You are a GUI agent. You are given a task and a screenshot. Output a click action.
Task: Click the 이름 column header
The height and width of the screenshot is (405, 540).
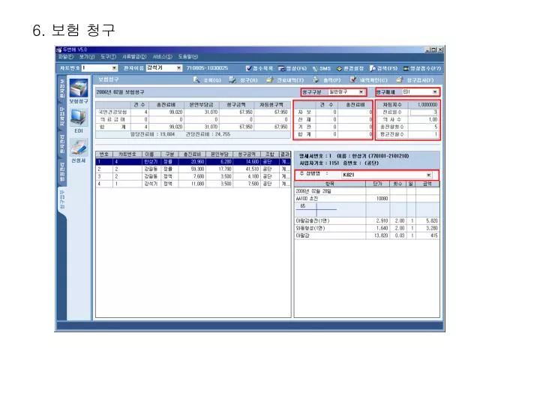[150, 154]
